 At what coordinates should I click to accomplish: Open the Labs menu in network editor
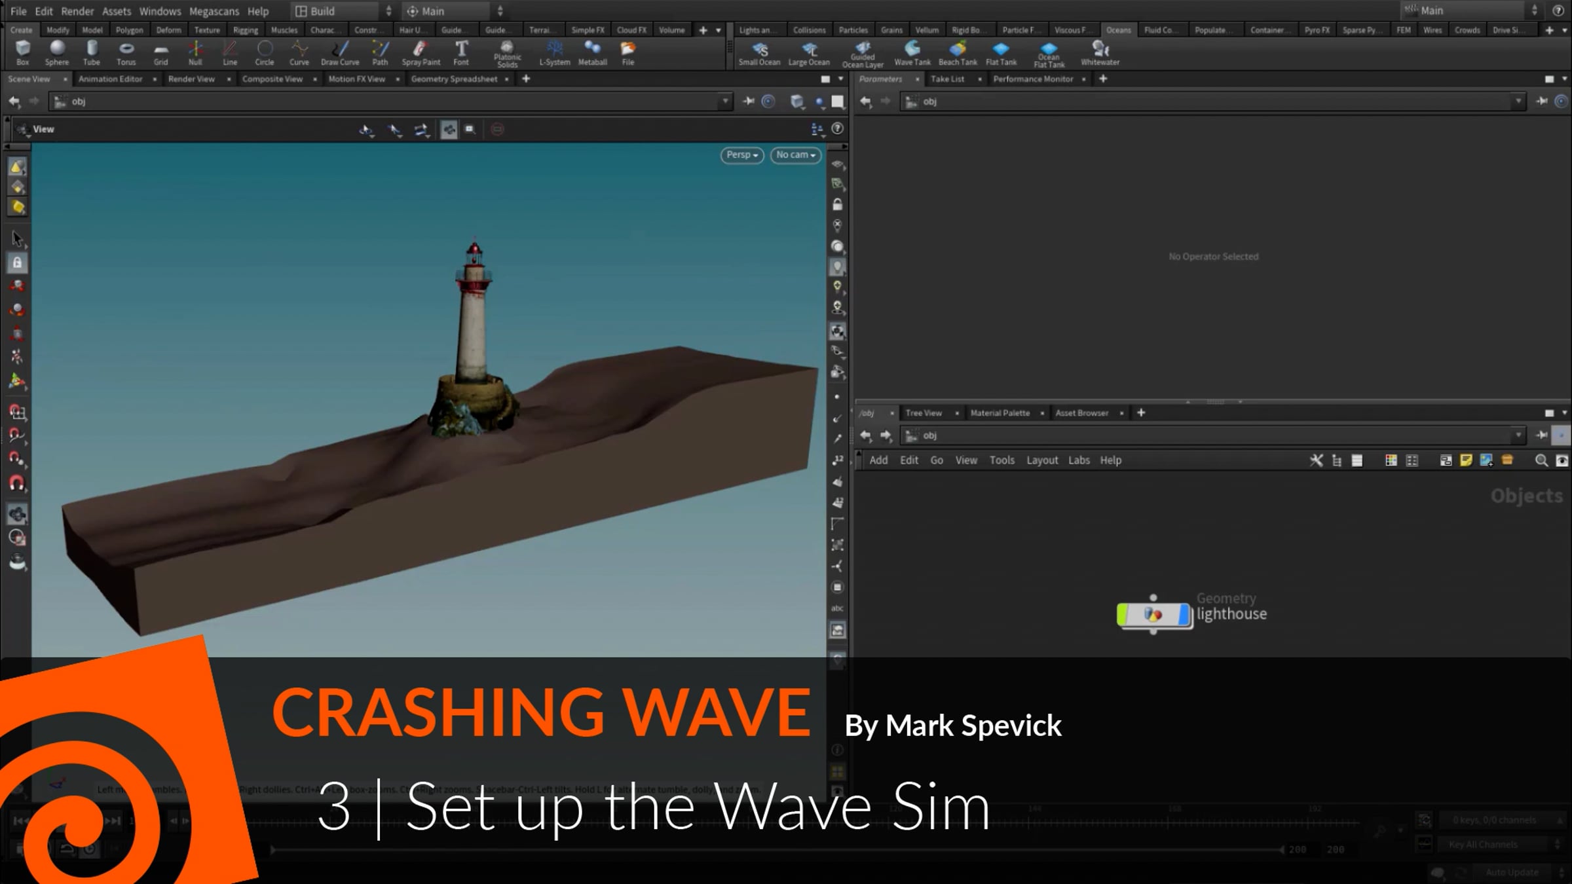(1079, 460)
